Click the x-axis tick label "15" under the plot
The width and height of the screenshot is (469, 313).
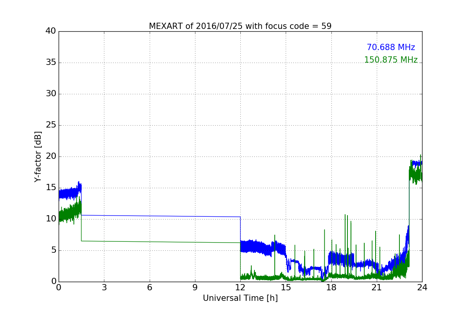coord(286,288)
